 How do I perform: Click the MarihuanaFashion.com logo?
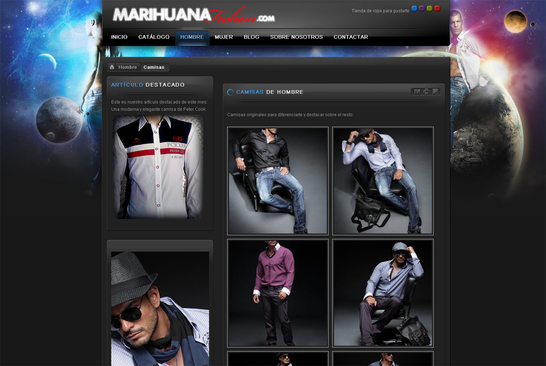coord(194,15)
